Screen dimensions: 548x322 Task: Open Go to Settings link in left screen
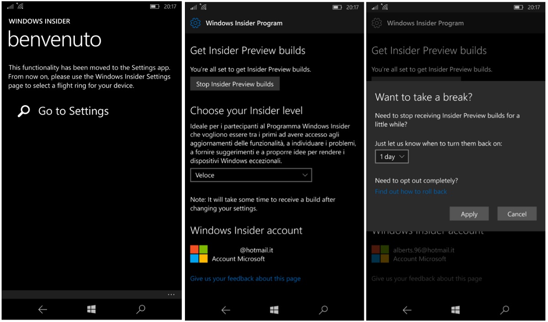(x=73, y=111)
